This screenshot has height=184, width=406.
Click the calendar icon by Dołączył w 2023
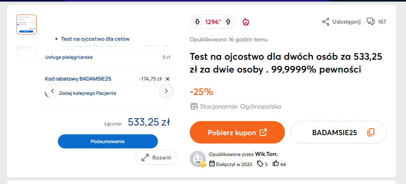[212, 164]
